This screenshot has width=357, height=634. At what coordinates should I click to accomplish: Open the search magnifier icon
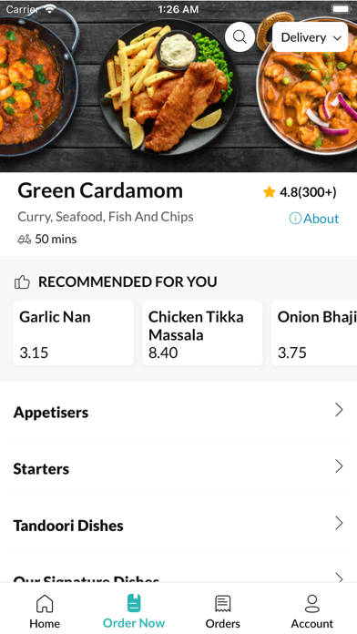pyautogui.click(x=240, y=36)
